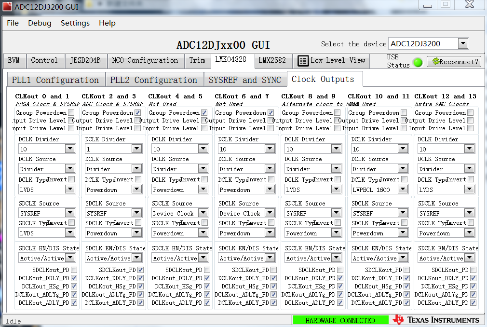Click the green USB Status indicator

coord(418,62)
